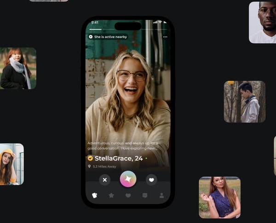Click the gold verified badge beside StellaGrace
The image size is (276, 223).
point(90,158)
